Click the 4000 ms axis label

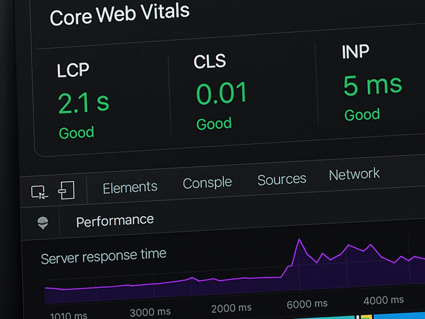point(384,300)
